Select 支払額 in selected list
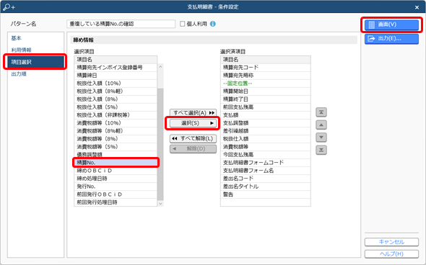 click(x=266, y=115)
